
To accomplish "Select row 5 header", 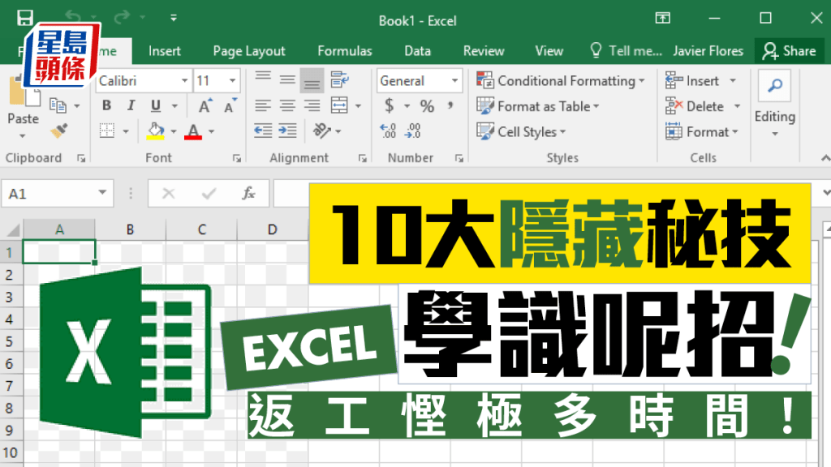I will click(x=9, y=341).
